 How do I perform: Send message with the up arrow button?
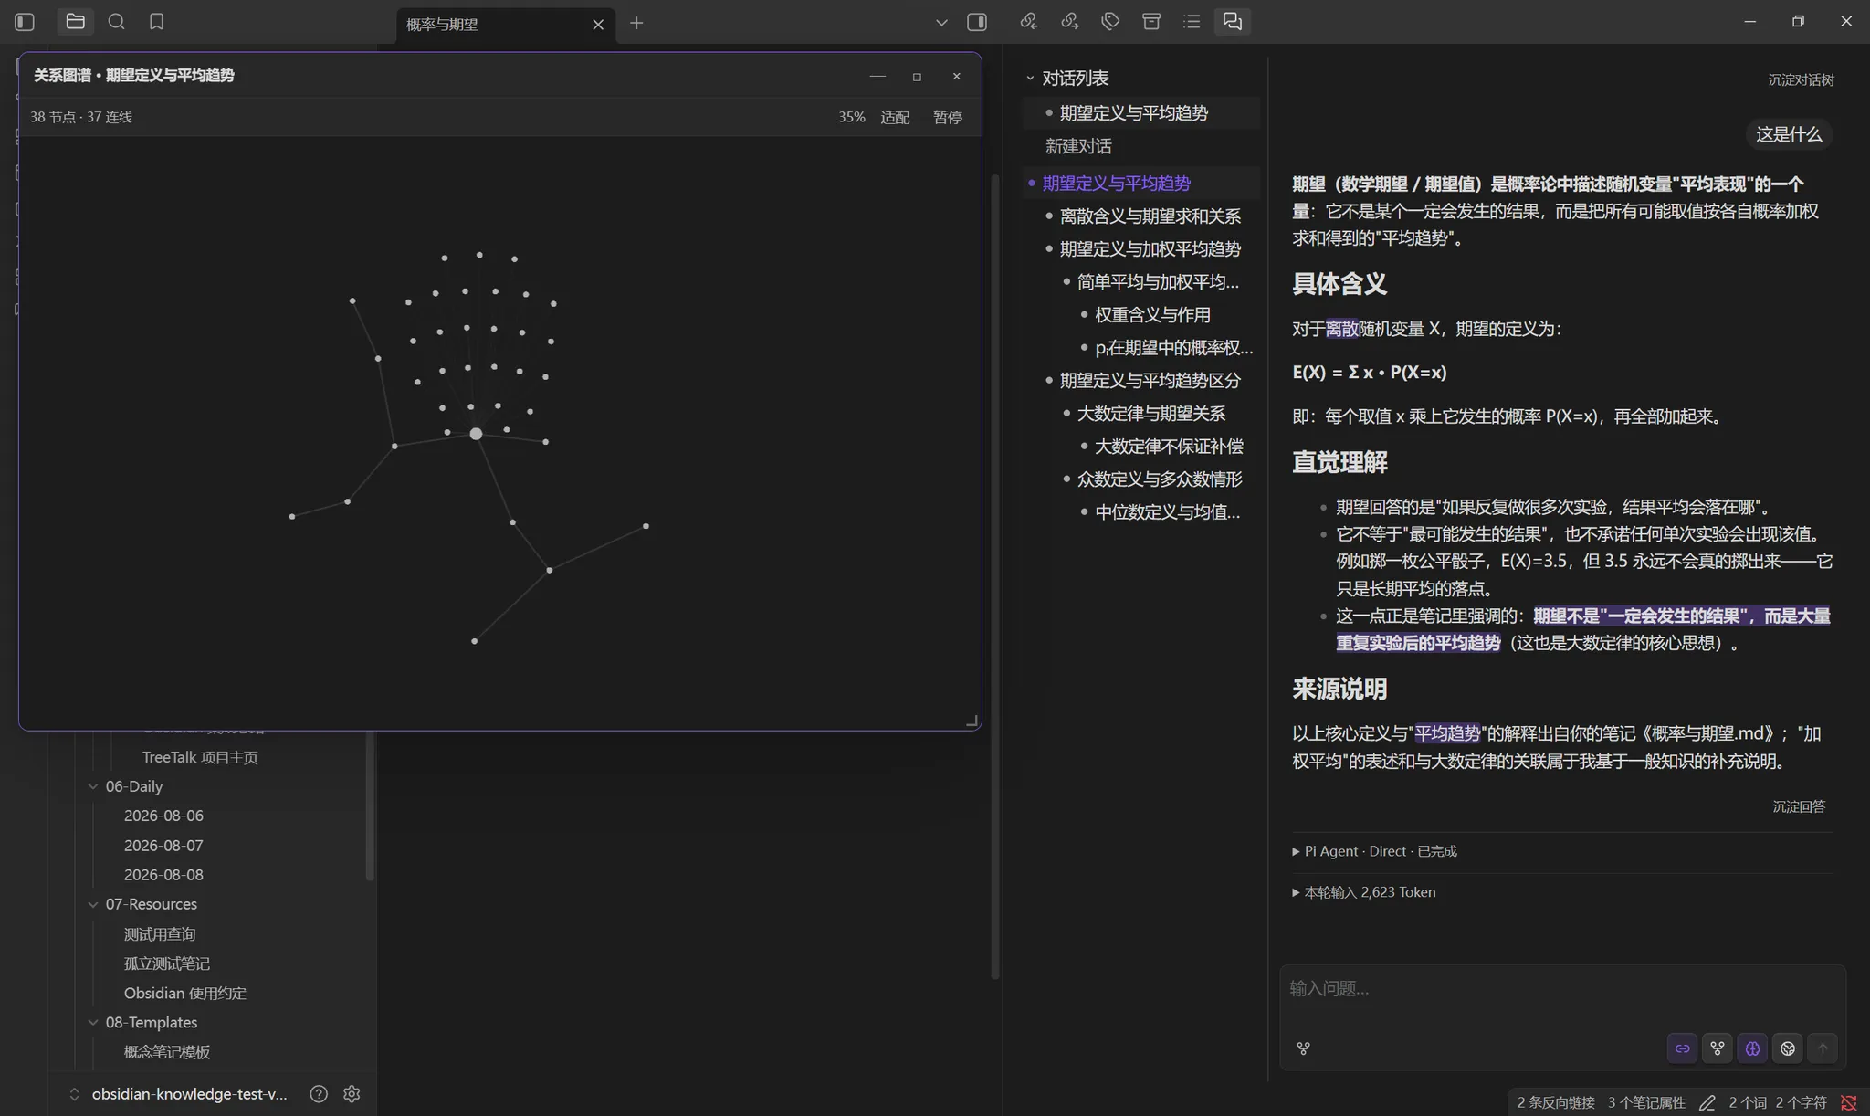tap(1823, 1048)
